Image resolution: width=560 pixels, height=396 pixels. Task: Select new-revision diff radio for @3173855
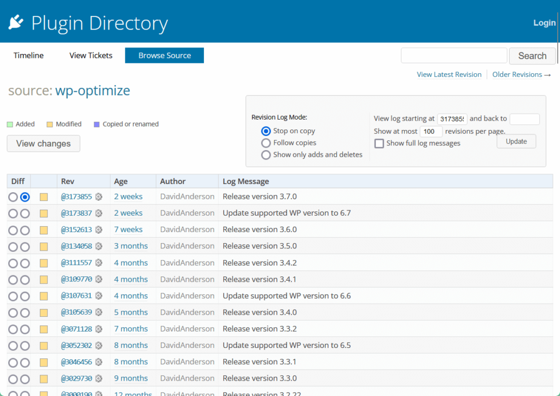[25, 197]
